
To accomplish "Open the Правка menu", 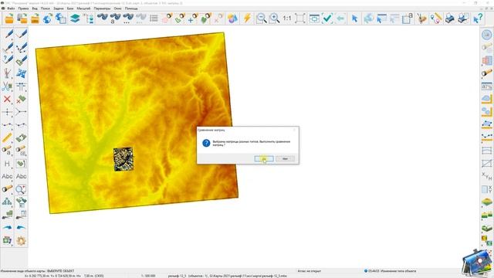I will click(23, 8).
